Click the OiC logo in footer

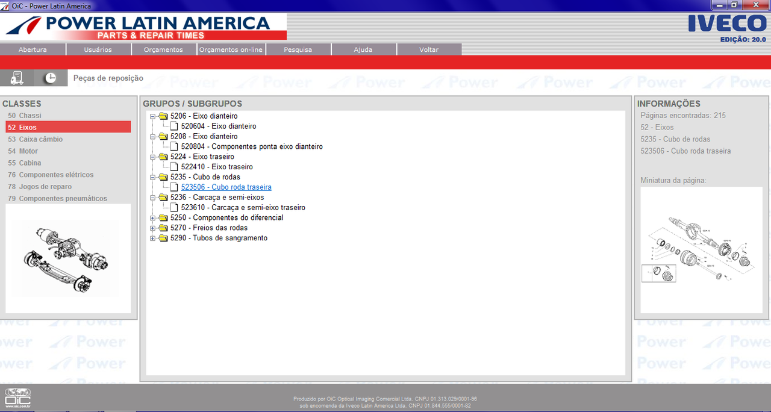tap(17, 398)
